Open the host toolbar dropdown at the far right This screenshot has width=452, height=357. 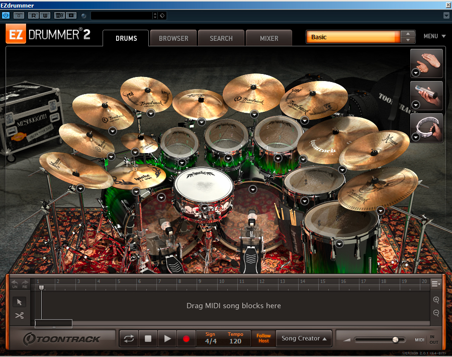click(x=446, y=16)
